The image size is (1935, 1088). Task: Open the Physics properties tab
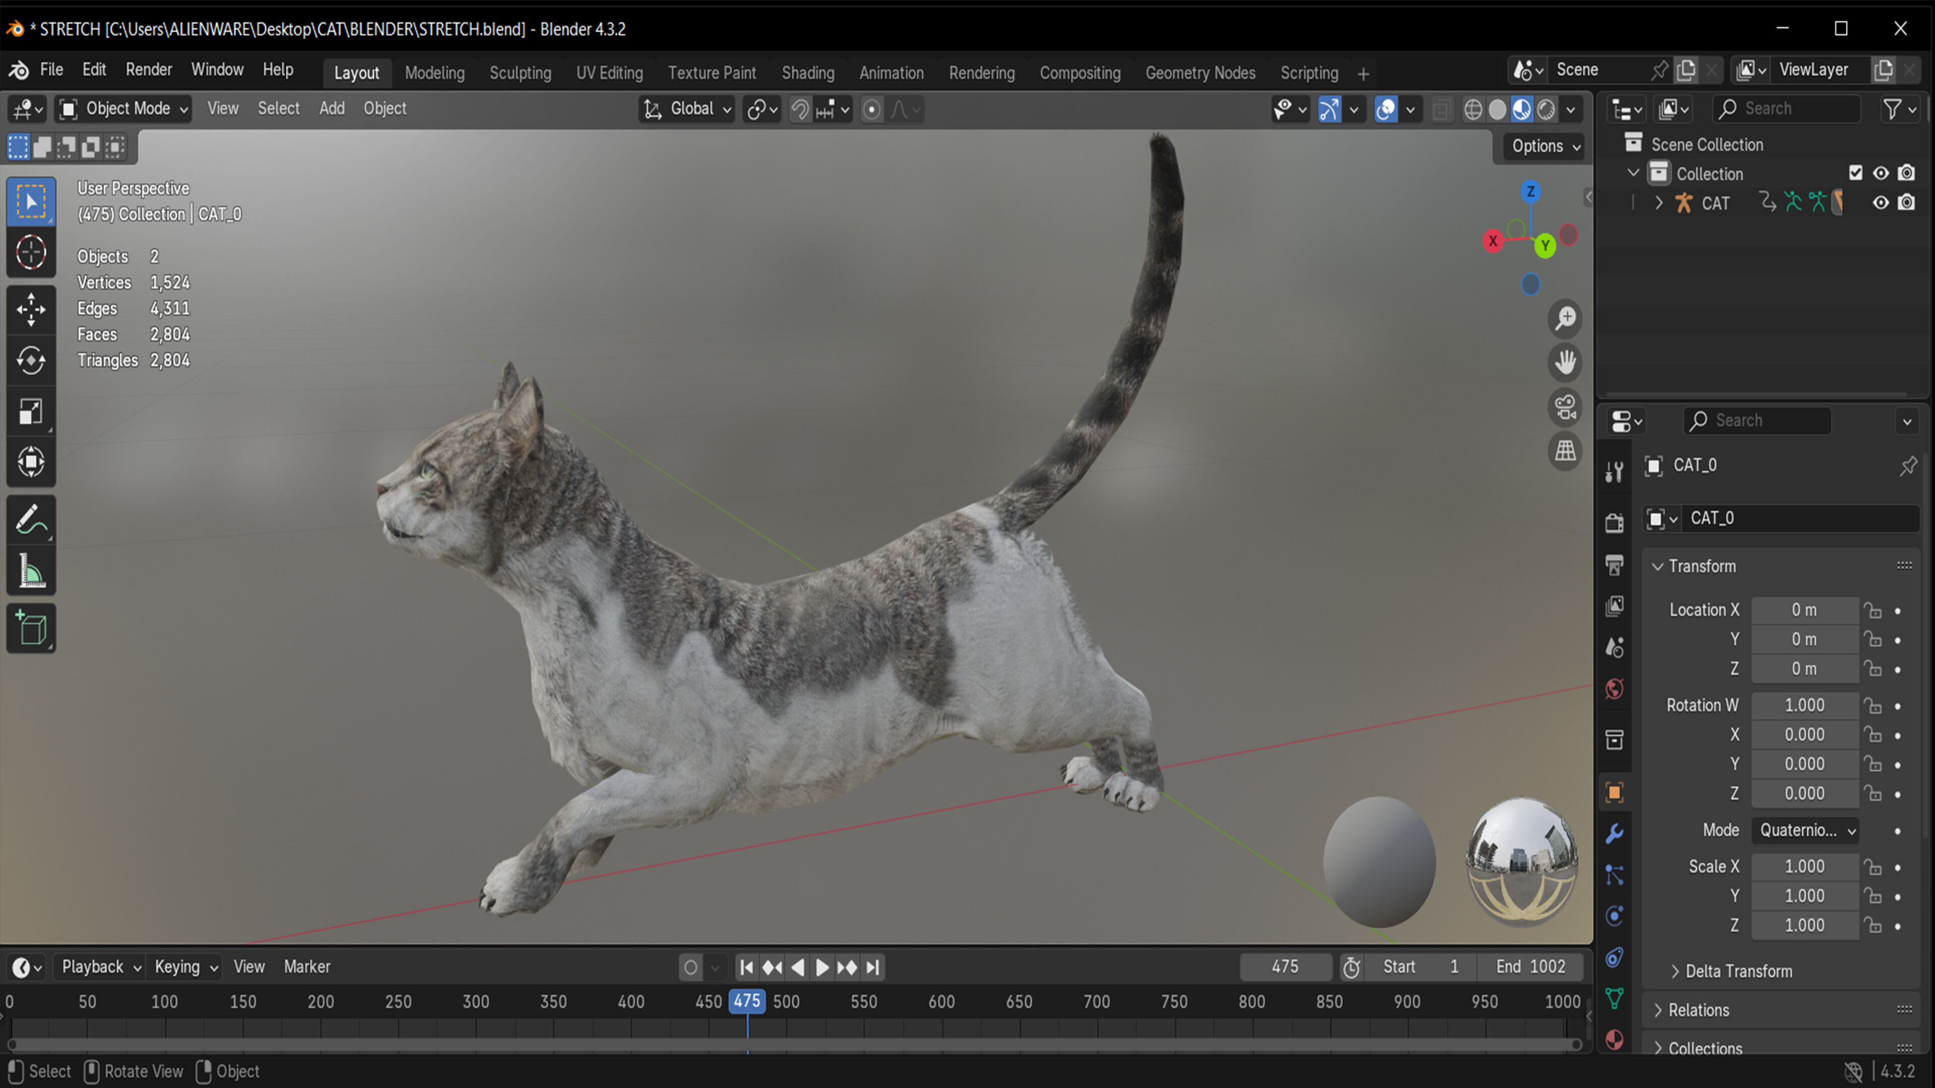pos(1614,916)
